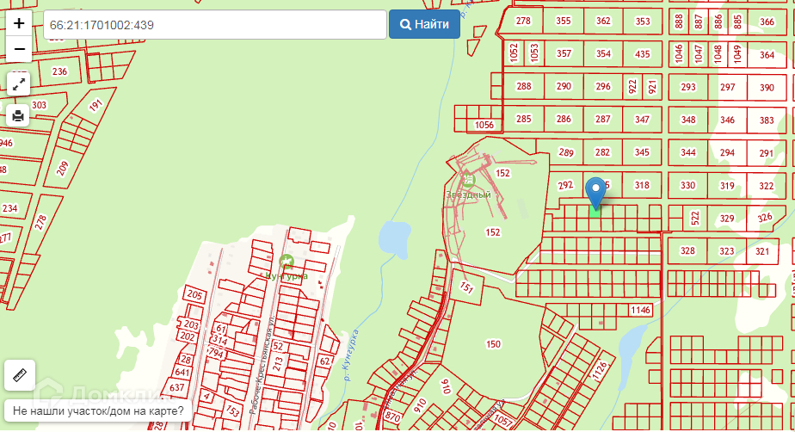This screenshot has height=432, width=795.
Task: Select the green highlighted parcel
Action: [x=595, y=212]
